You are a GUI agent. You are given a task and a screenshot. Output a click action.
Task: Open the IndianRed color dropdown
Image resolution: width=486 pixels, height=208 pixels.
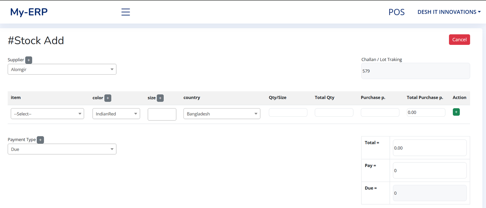tap(116, 114)
